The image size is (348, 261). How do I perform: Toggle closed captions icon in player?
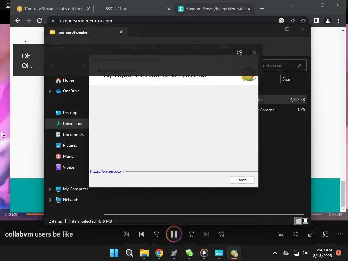280,234
